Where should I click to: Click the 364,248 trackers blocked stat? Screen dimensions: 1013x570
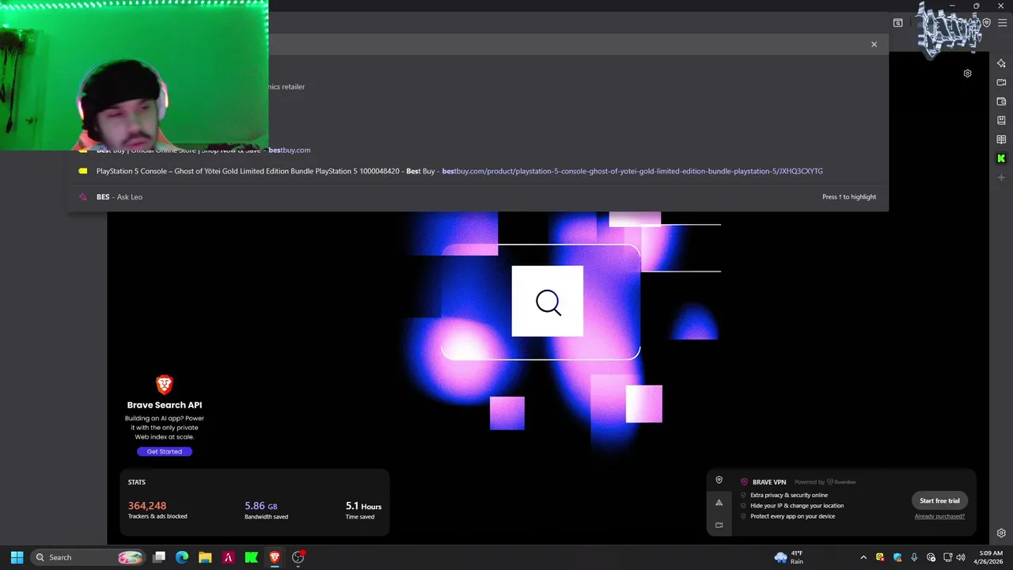tap(157, 510)
